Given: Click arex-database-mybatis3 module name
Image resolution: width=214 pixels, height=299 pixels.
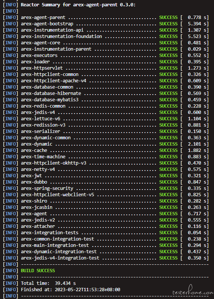Looking at the screenshot, I should click(50, 99).
